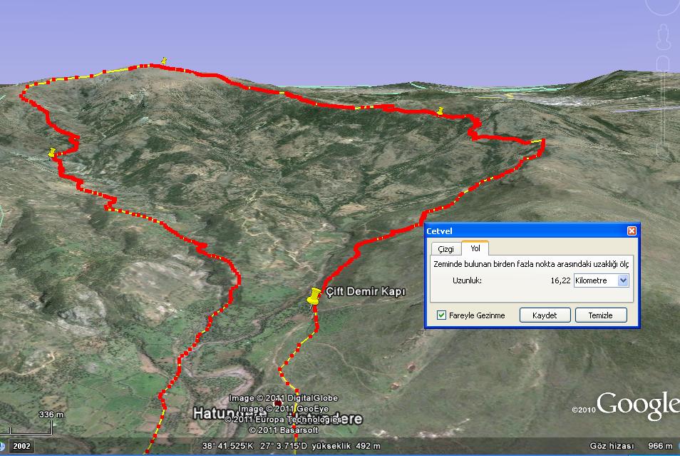Click the yellow pushpin on the left trail bend
This screenshot has width=680, height=456.
point(51,152)
